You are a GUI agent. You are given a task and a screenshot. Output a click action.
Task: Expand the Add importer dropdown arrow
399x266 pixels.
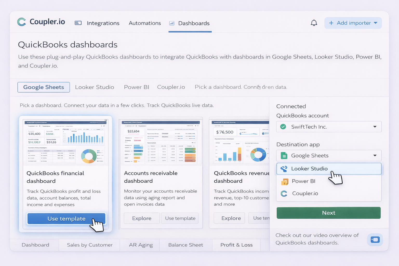(376, 23)
